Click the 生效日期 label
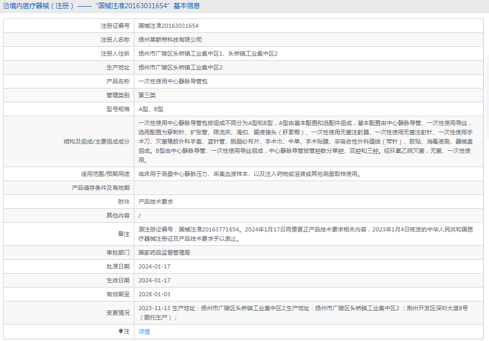The height and width of the screenshot is (341, 489). click(118, 280)
